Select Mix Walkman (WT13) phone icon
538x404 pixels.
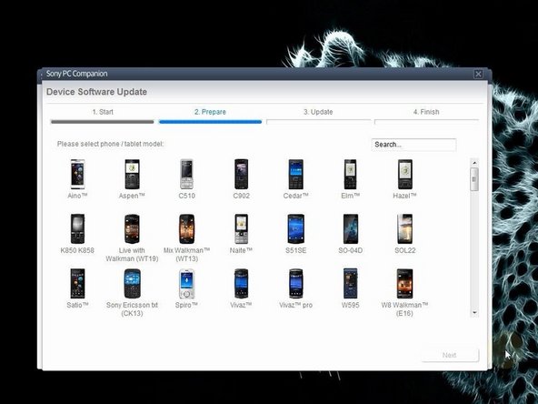click(x=186, y=228)
